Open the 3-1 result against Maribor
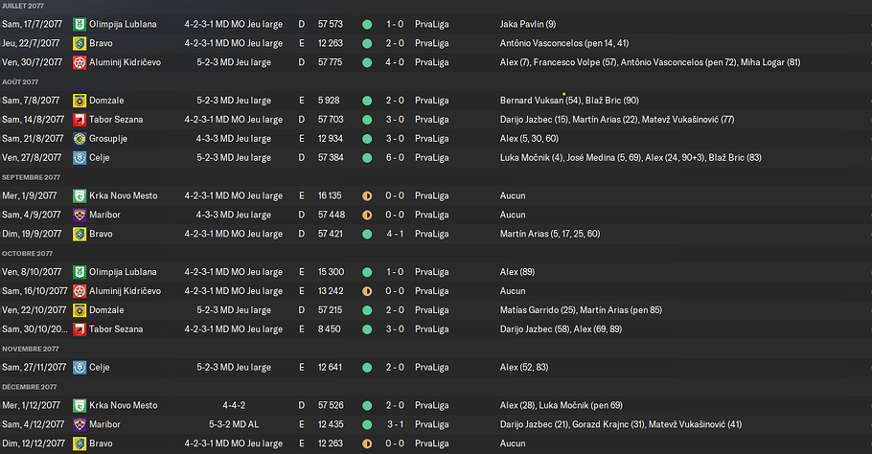 point(395,424)
